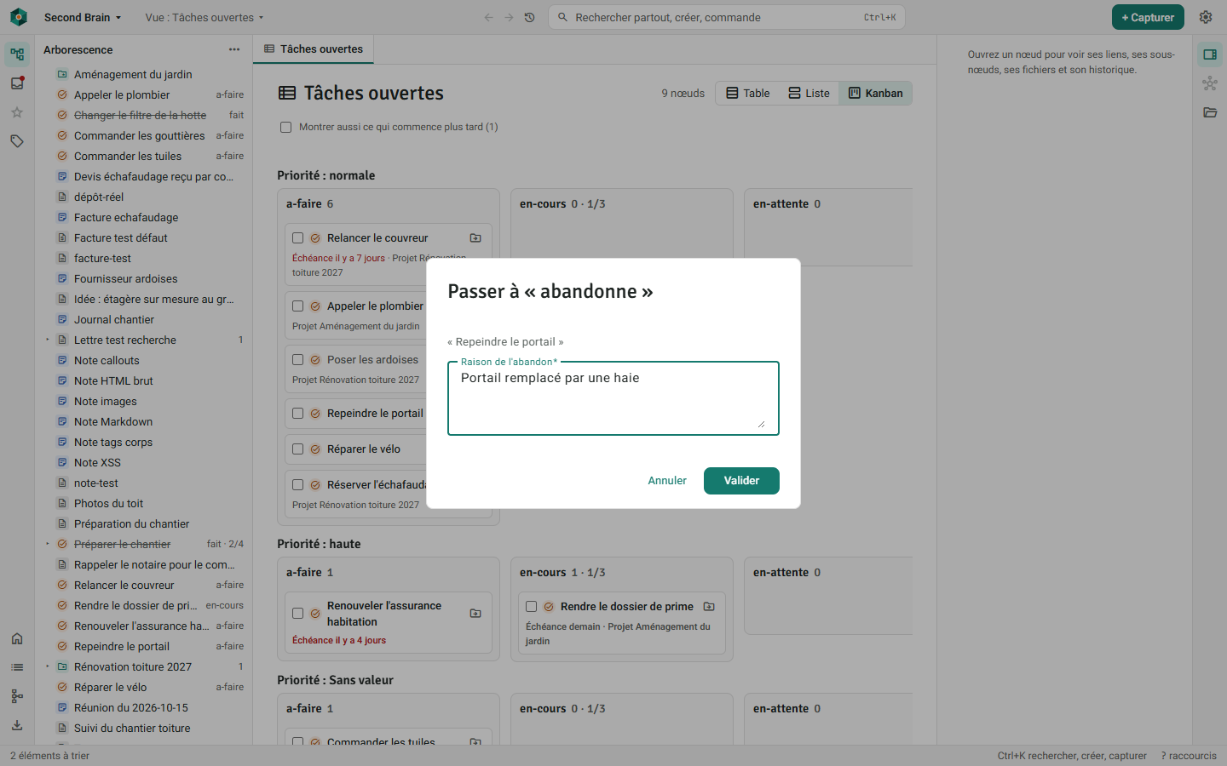Open the 'Vue : Tâches ouvertes' dropdown
This screenshot has width=1227, height=766.
pos(204,17)
